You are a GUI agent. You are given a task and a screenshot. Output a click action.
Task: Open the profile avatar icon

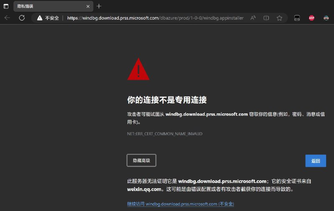(326, 18)
